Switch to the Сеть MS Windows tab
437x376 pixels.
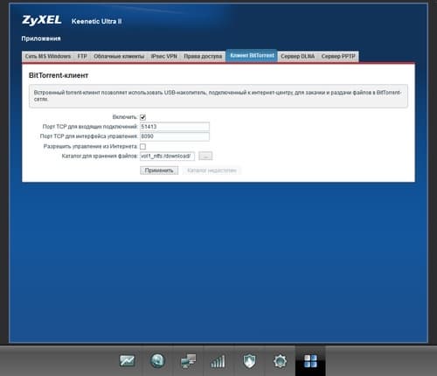pos(48,56)
